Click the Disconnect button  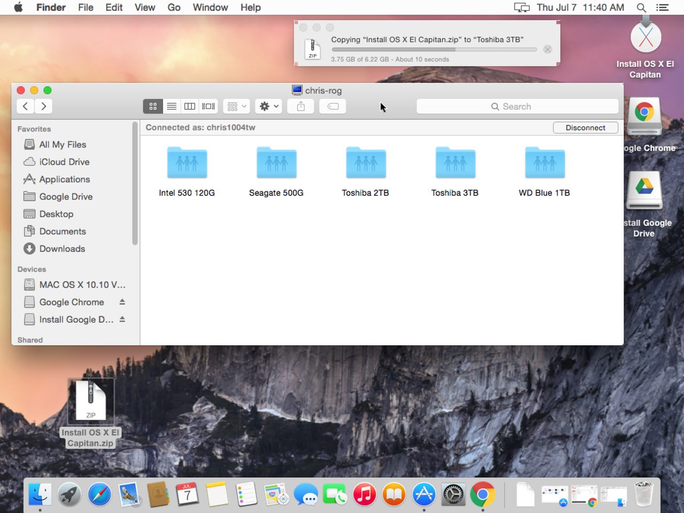pyautogui.click(x=585, y=128)
